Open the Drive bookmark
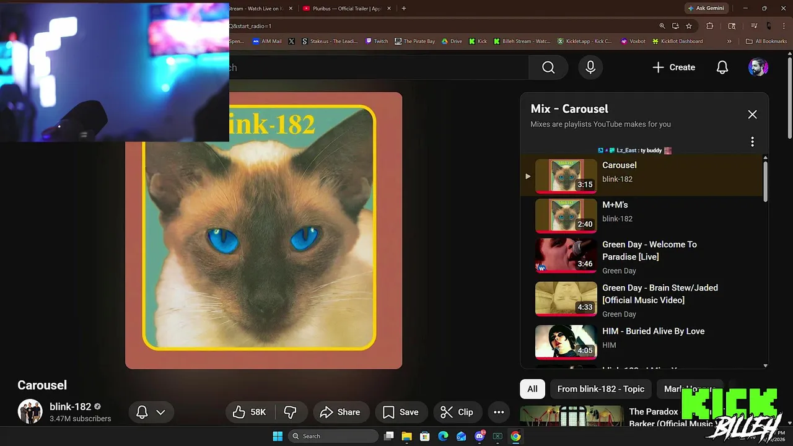793x446 pixels. pos(452,42)
